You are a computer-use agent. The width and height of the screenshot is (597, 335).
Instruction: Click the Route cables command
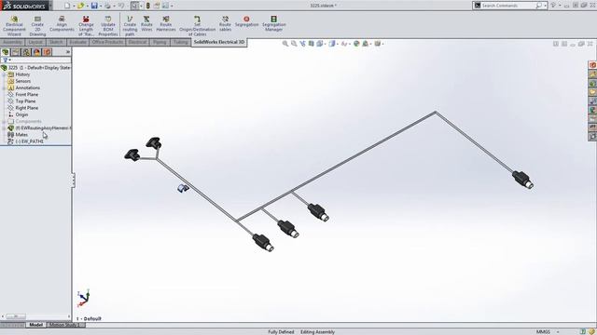pyautogui.click(x=225, y=23)
